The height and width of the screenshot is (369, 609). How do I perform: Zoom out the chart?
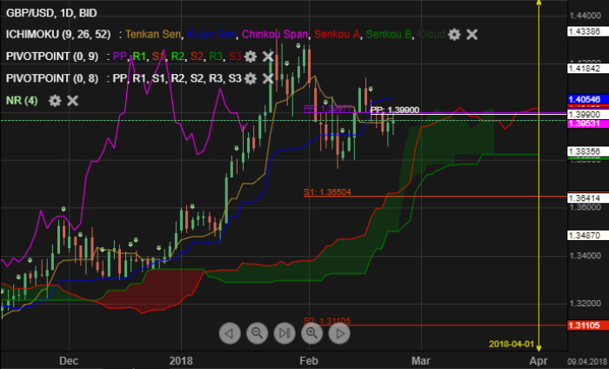(x=258, y=332)
